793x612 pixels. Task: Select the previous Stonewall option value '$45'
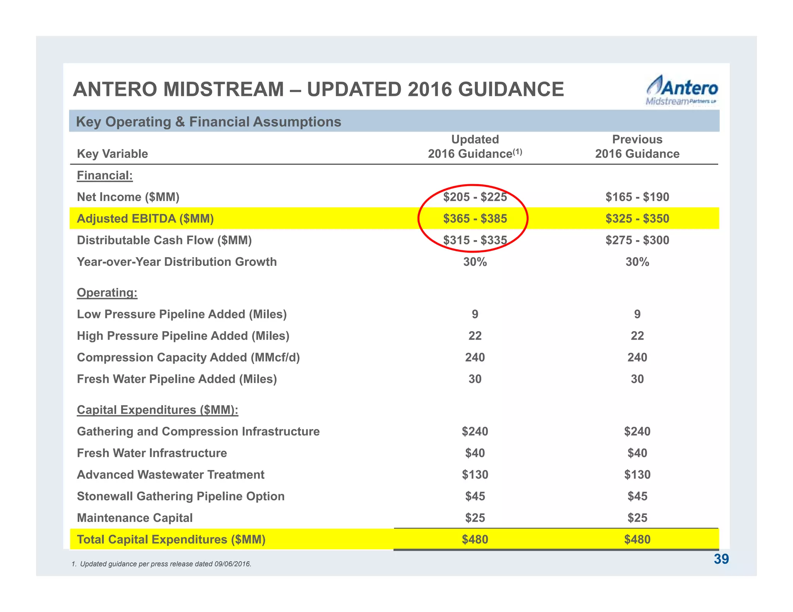(637, 496)
